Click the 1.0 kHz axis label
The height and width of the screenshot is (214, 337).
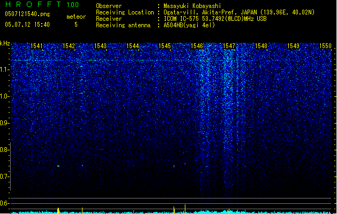pyautogui.click(x=5, y=96)
